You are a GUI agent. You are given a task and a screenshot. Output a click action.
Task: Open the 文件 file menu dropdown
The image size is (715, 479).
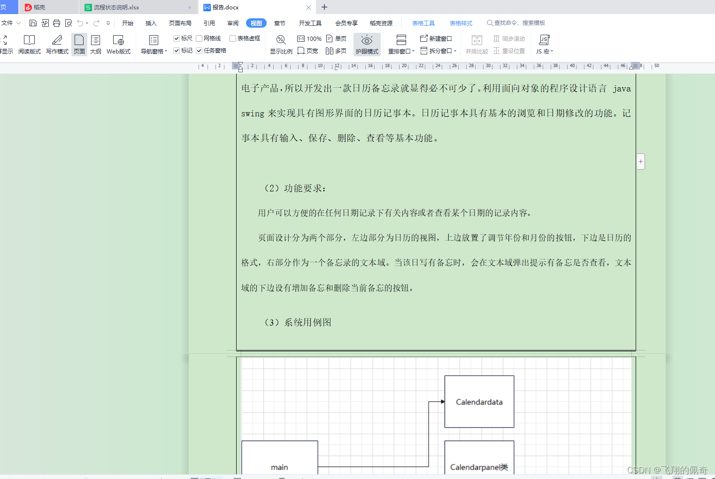[x=10, y=23]
